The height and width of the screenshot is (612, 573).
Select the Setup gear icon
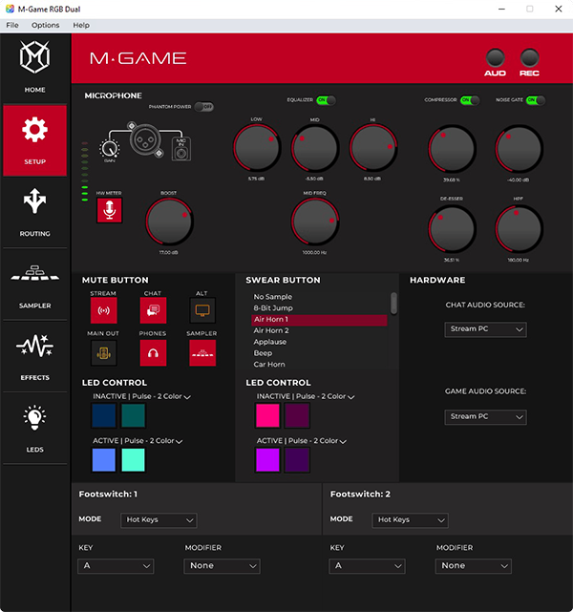tap(34, 129)
